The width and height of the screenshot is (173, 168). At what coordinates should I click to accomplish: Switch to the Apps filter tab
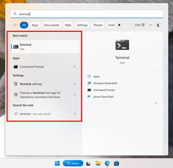[x=35, y=25]
